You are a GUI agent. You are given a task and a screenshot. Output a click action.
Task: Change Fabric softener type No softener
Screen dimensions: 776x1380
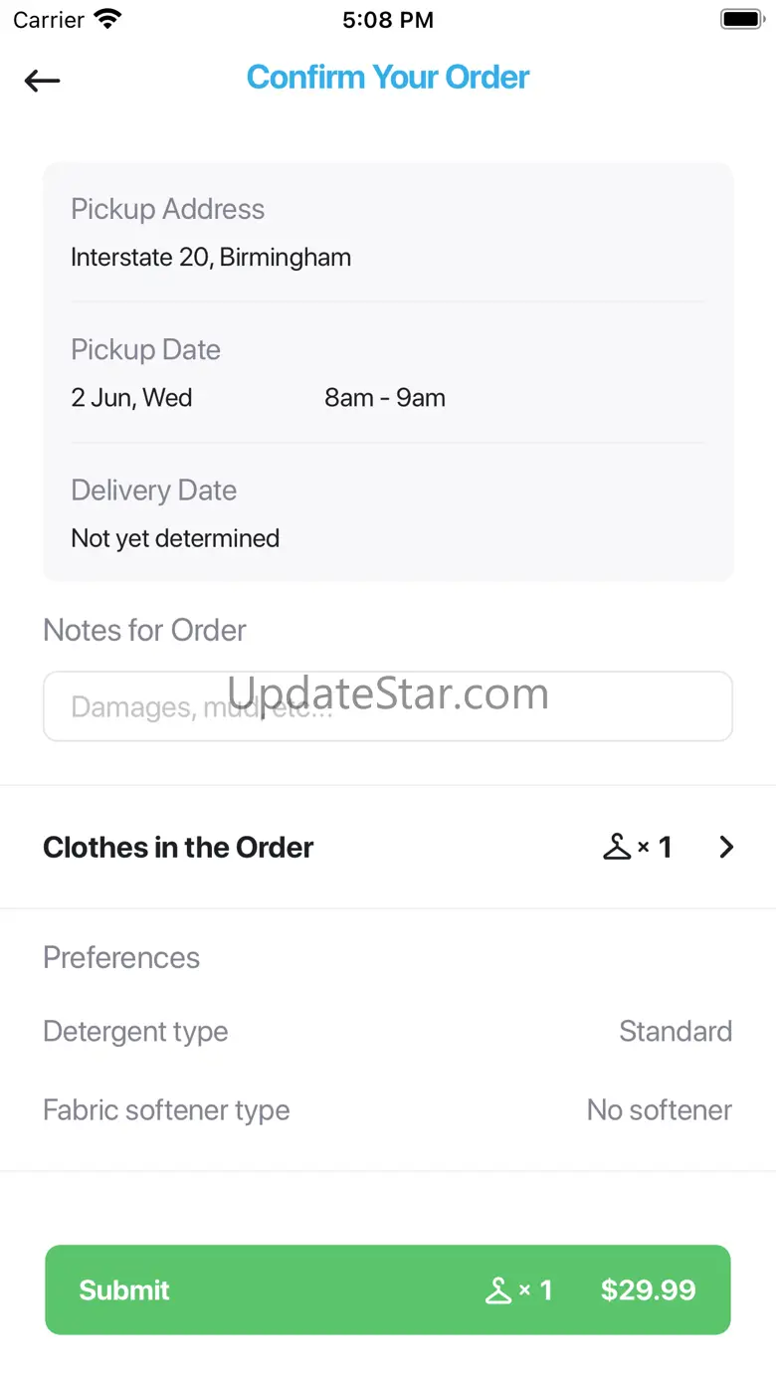[x=659, y=1110]
